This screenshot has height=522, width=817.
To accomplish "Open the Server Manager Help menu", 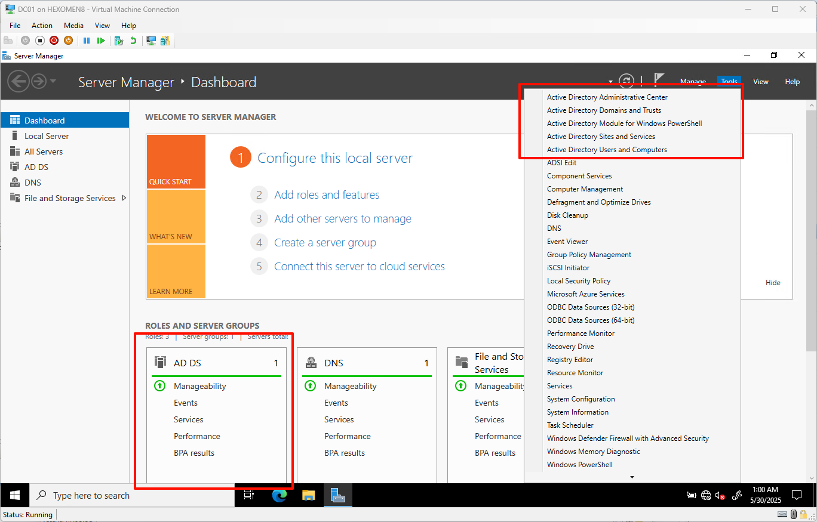I will click(793, 82).
